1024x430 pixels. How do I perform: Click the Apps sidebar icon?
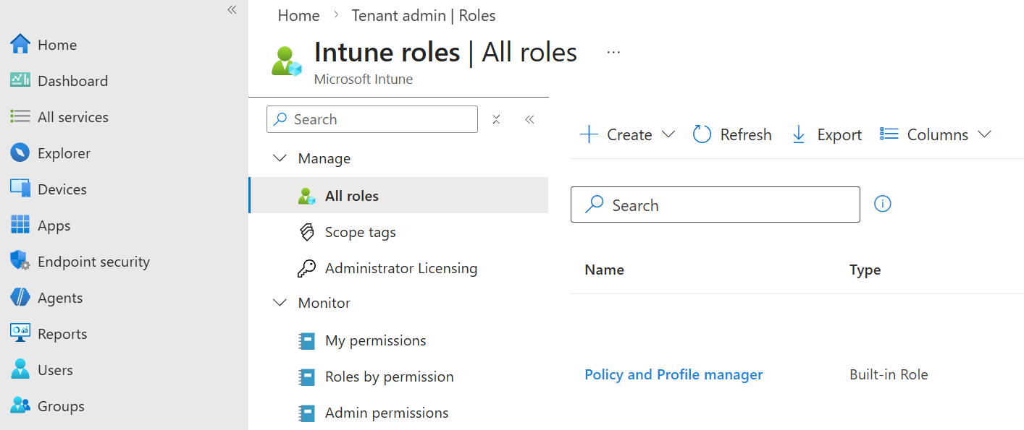point(55,225)
